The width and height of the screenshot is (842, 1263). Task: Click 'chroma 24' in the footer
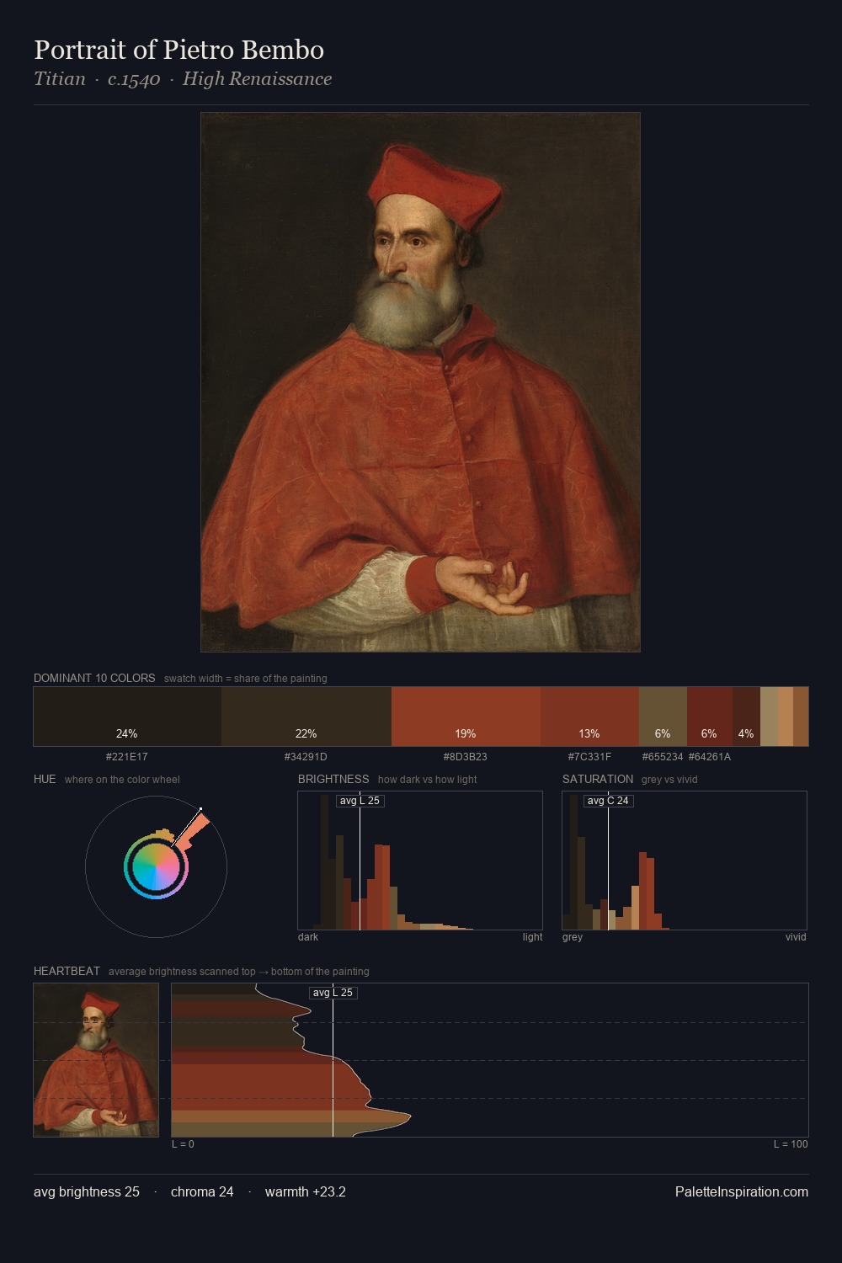pyautogui.click(x=202, y=1191)
